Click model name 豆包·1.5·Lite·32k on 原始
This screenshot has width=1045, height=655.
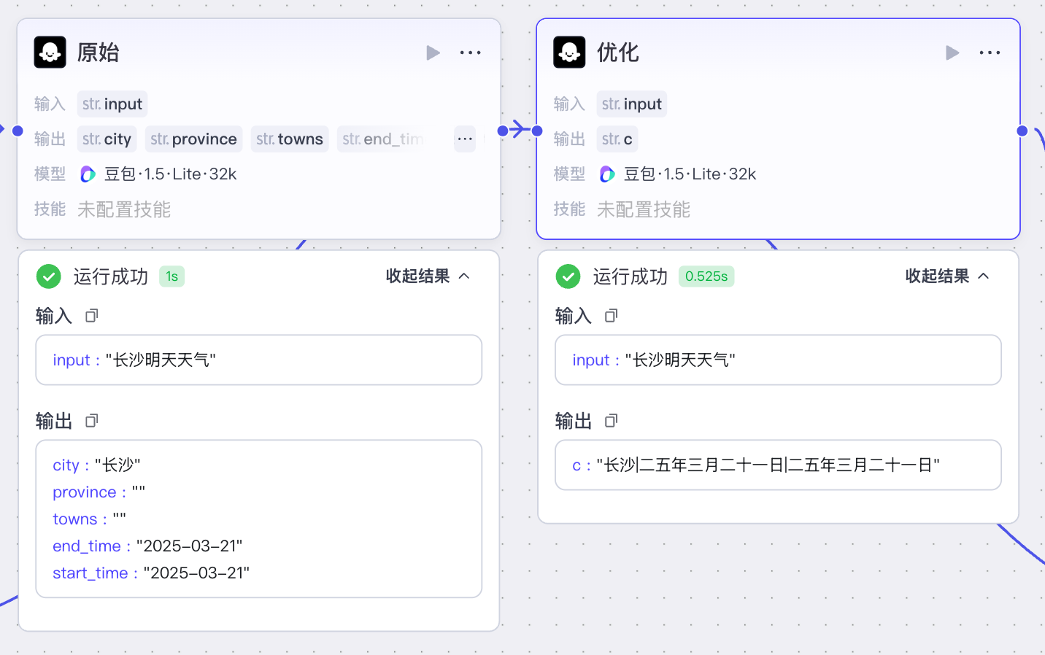tap(171, 174)
